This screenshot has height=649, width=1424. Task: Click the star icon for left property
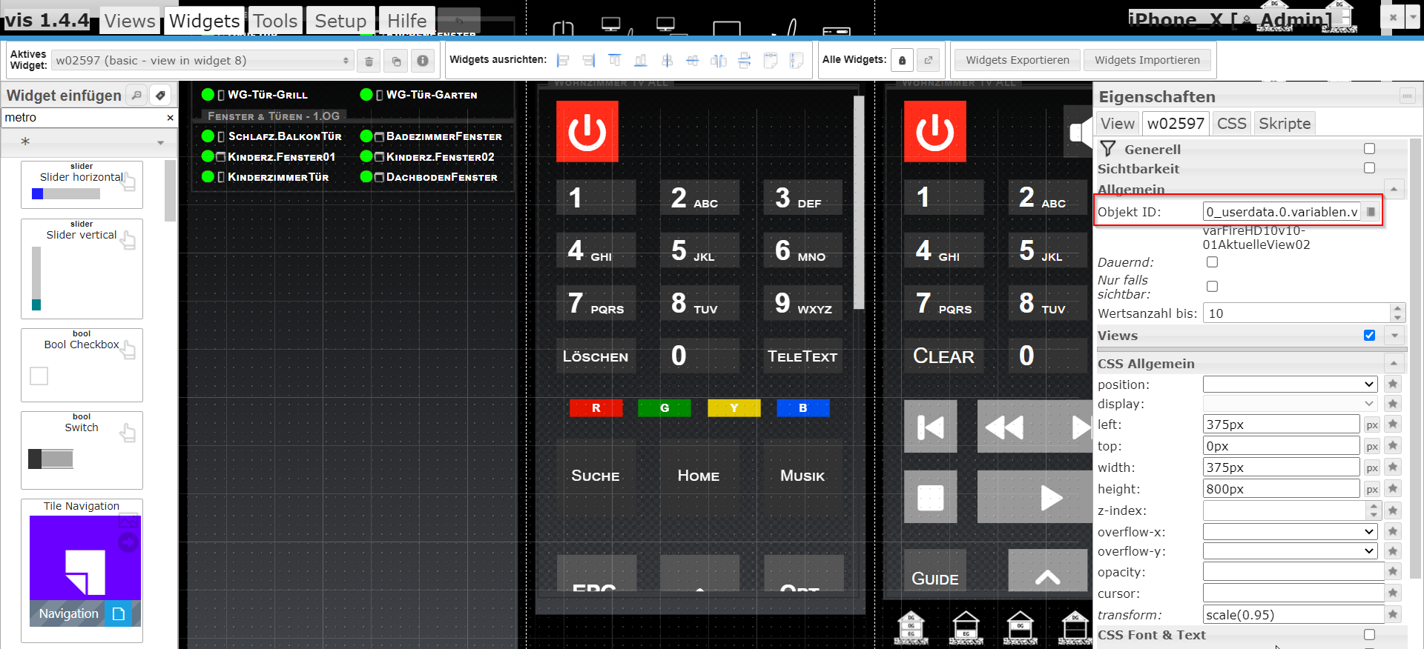(1393, 425)
